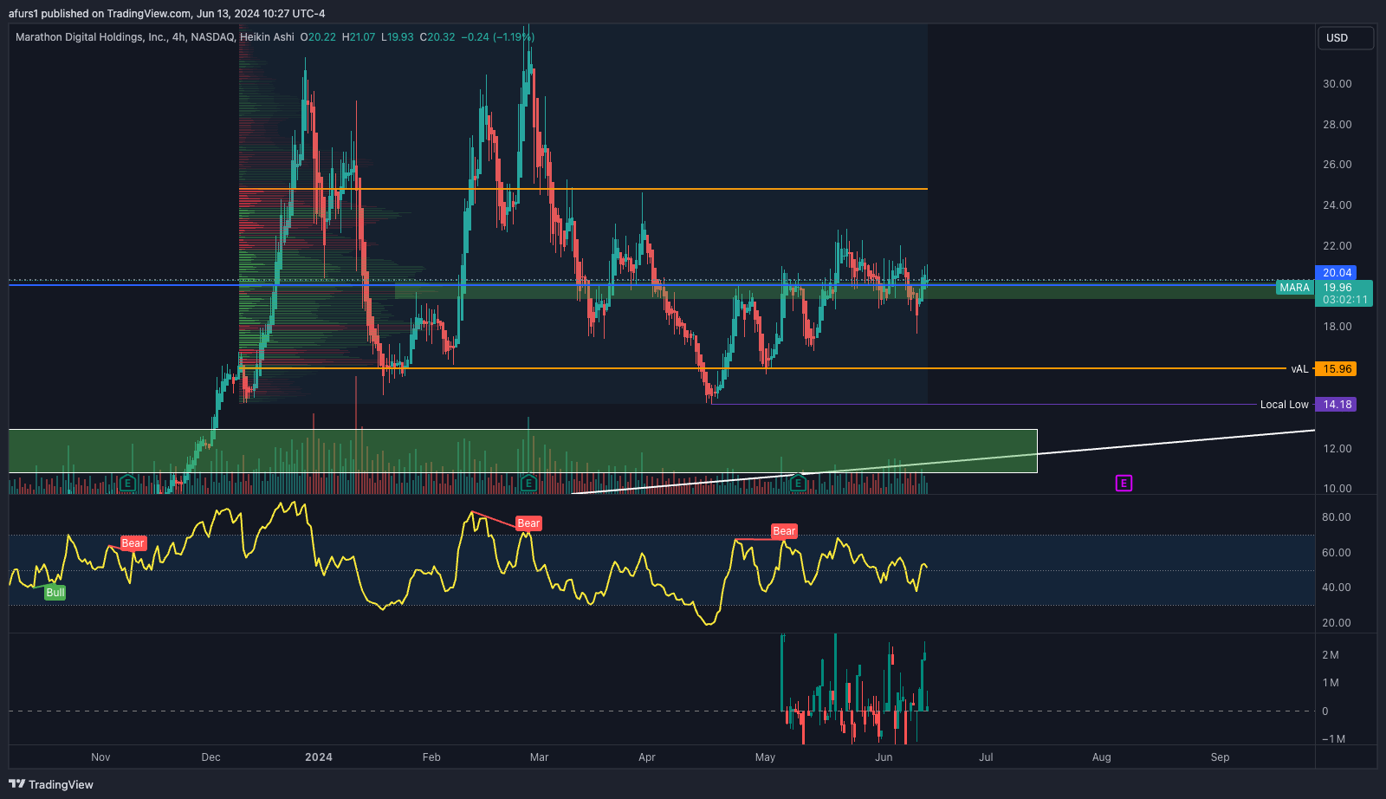Select the Bear label near November on RSI
Viewport: 1386px width, 799px height.
133,543
